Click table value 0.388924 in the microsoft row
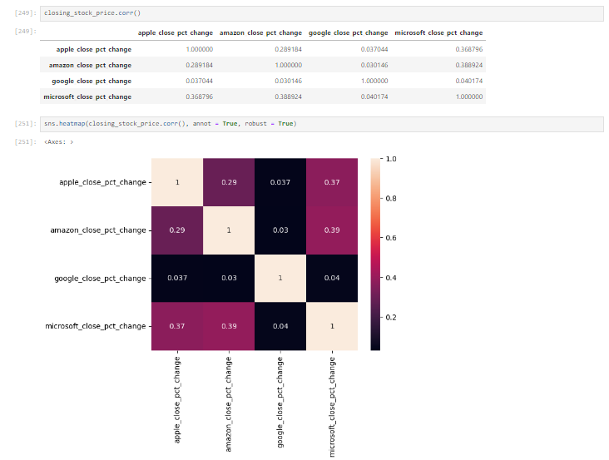The height and width of the screenshot is (460, 609). (x=288, y=96)
